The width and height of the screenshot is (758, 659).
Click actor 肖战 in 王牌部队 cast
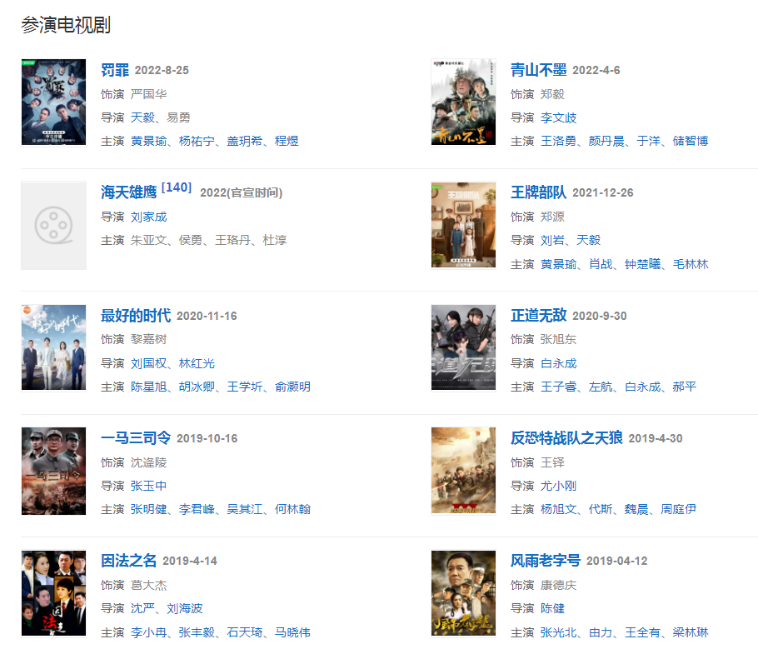(x=601, y=264)
